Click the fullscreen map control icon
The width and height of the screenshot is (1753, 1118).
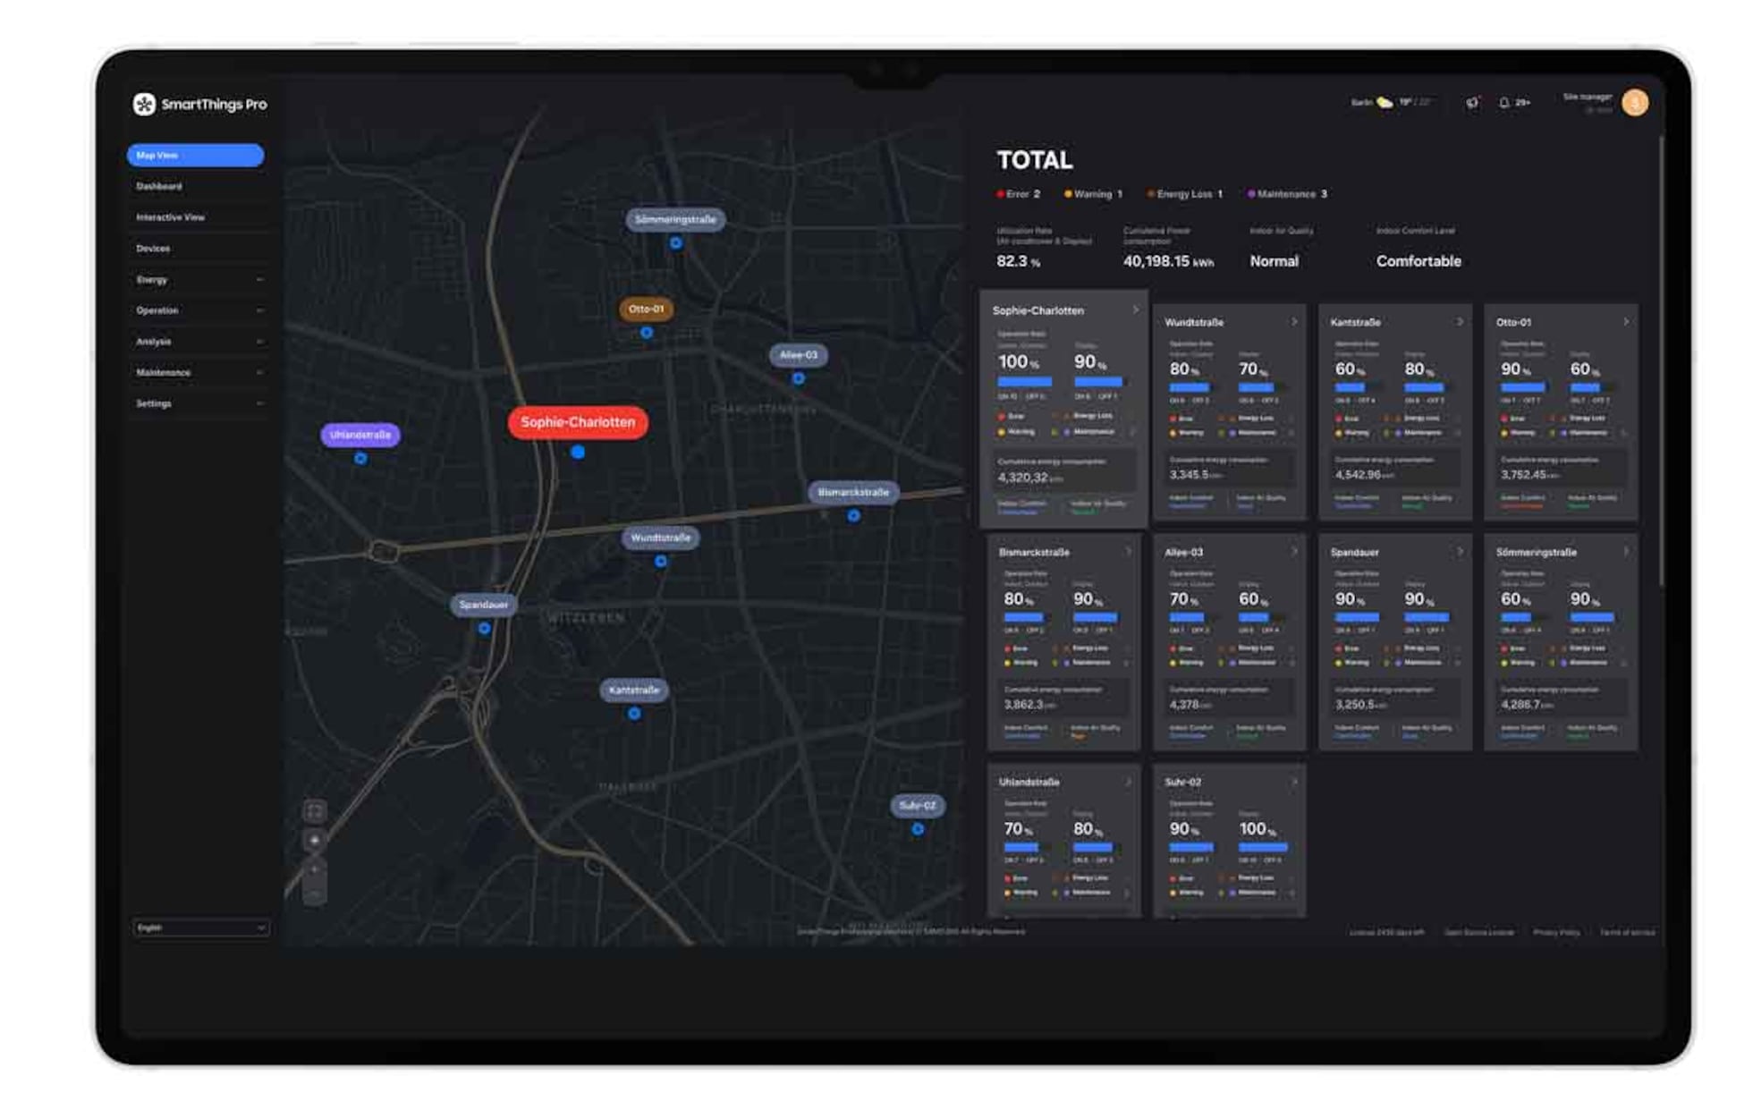315,811
